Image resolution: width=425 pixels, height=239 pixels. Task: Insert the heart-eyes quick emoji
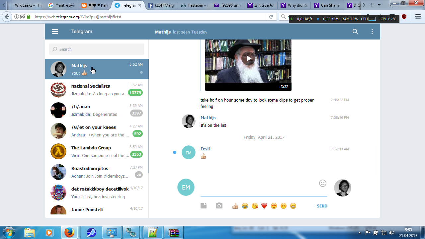[274, 206]
